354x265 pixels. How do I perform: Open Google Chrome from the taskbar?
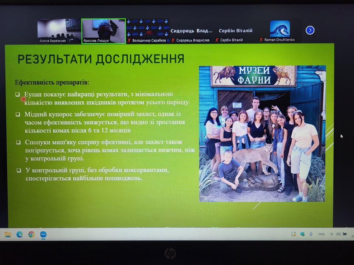pyautogui.click(x=31, y=234)
